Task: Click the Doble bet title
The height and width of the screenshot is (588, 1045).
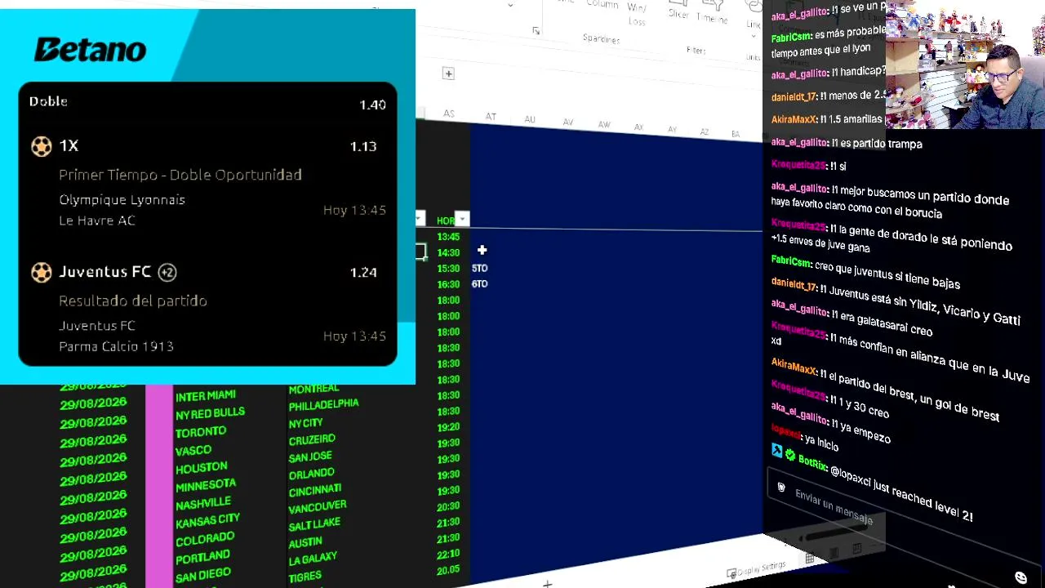Action: click(x=48, y=101)
